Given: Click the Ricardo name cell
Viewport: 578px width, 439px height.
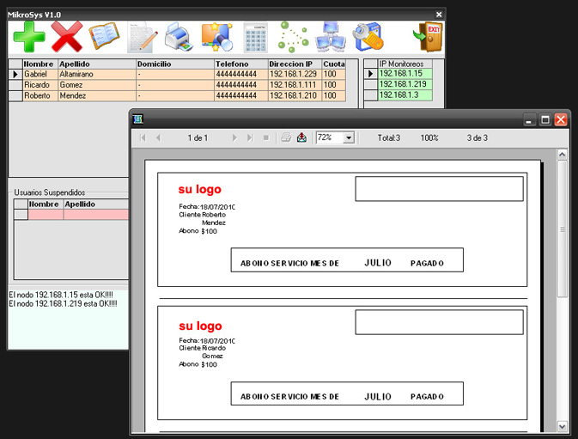Looking at the screenshot, I should point(40,85).
